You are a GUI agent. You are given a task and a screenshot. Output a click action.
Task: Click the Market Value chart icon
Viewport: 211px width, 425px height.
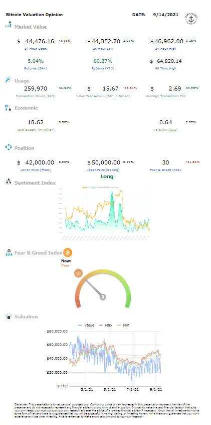coord(9,25)
